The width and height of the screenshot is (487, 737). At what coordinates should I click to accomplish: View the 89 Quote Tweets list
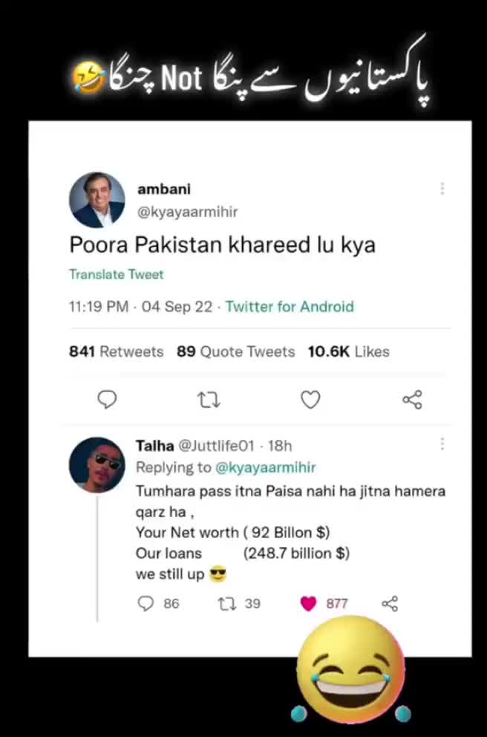[x=235, y=351]
